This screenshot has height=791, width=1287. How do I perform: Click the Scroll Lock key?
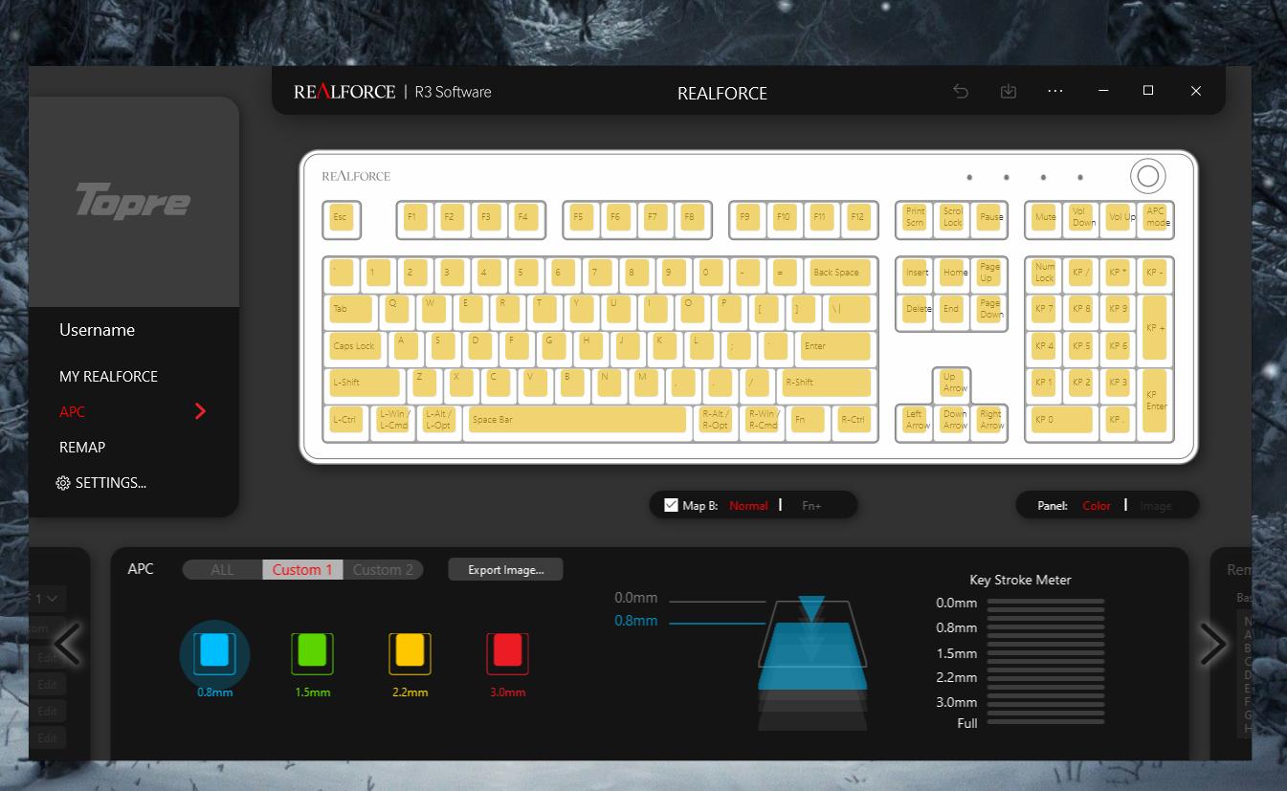coord(952,218)
